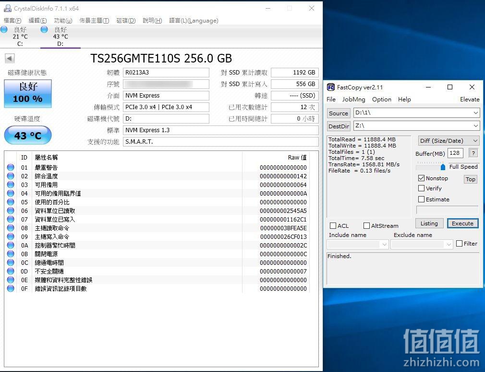Click status icon for attribute 0E
The height and width of the screenshot is (372, 485).
coord(11,280)
